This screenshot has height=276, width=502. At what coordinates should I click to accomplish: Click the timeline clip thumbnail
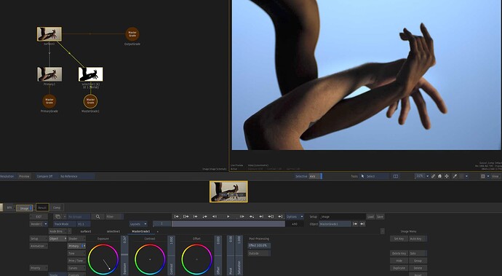228,192
